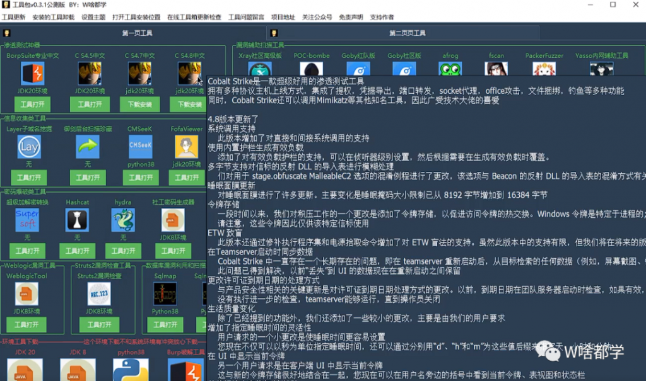Click the 社工密码生成器 icon
The image size is (646, 381).
(x=173, y=220)
